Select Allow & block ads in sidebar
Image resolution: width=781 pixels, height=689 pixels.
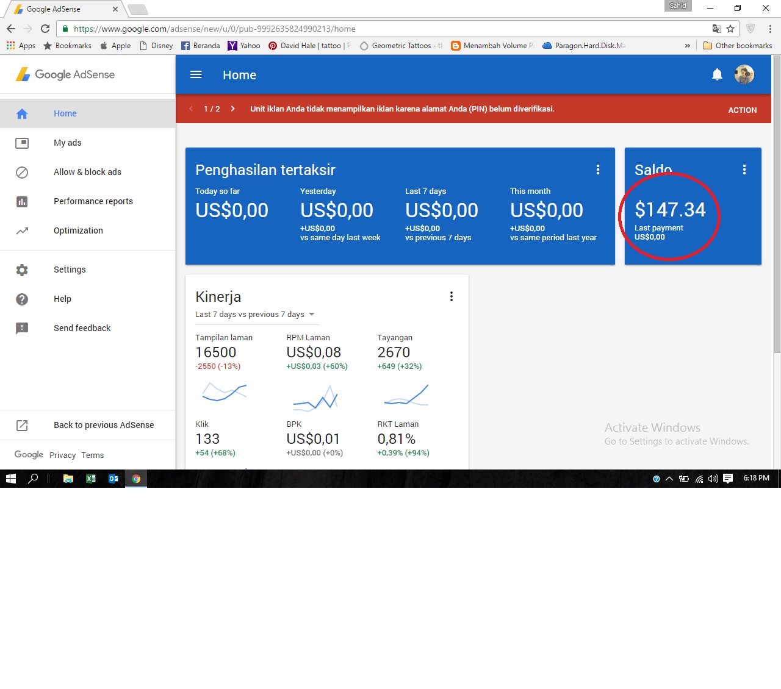[88, 172]
